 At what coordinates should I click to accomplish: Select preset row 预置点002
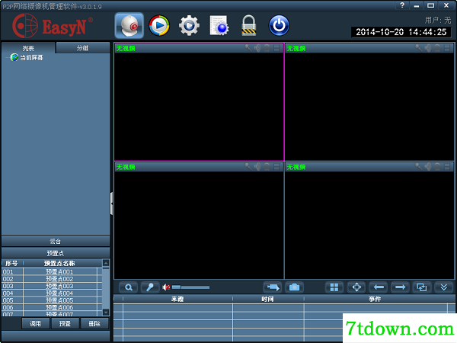(x=52, y=279)
